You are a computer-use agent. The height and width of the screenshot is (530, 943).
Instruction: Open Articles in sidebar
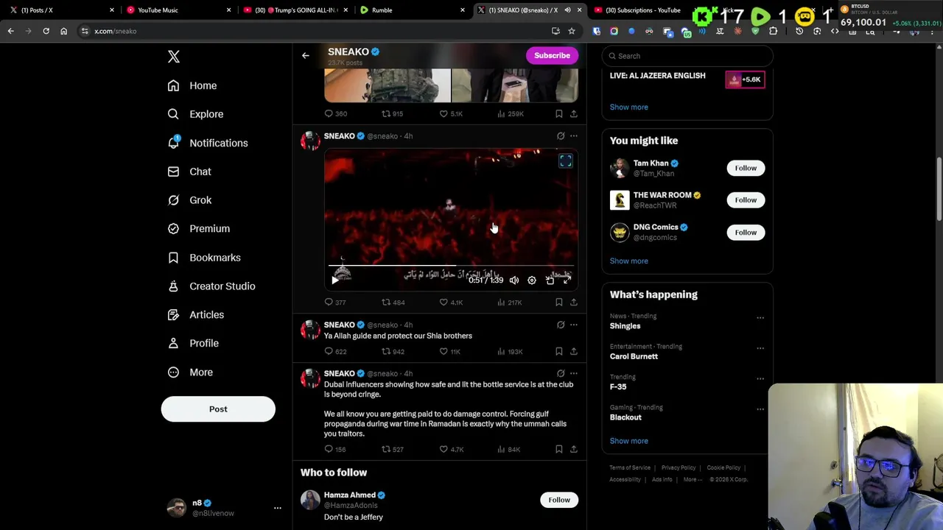tap(195, 315)
